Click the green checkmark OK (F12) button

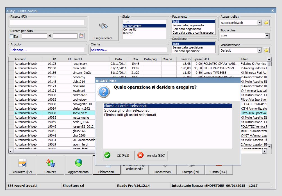pos(119,156)
